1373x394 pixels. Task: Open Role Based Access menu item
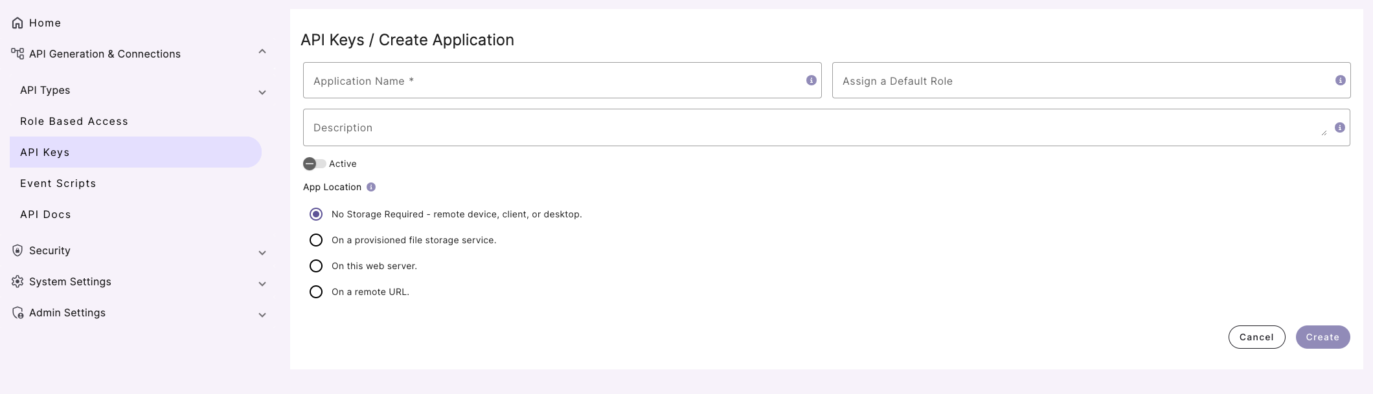click(74, 121)
